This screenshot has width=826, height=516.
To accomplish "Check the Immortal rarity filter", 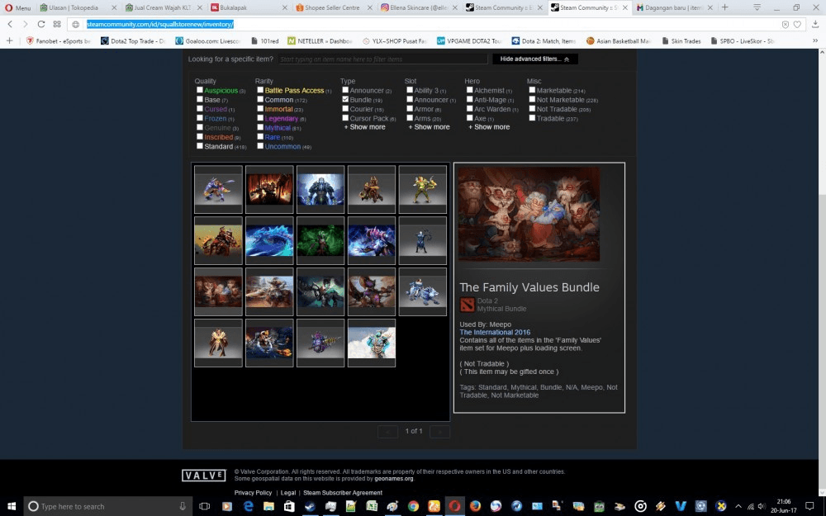I will [x=260, y=108].
